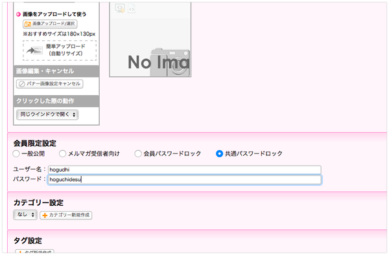Click the monitor code icon above preview
Image resolution: width=389 pixels, height=255 pixels.
pos(120,8)
